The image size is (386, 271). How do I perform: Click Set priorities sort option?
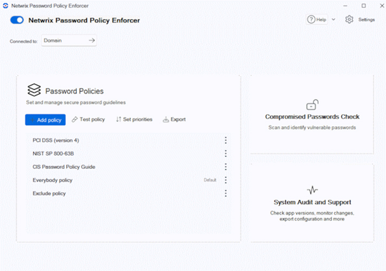(x=134, y=119)
